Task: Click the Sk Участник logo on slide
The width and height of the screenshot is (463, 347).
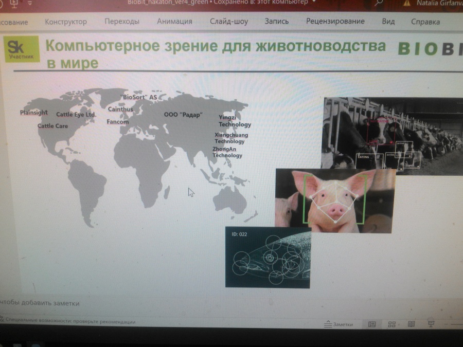Action: (x=22, y=49)
